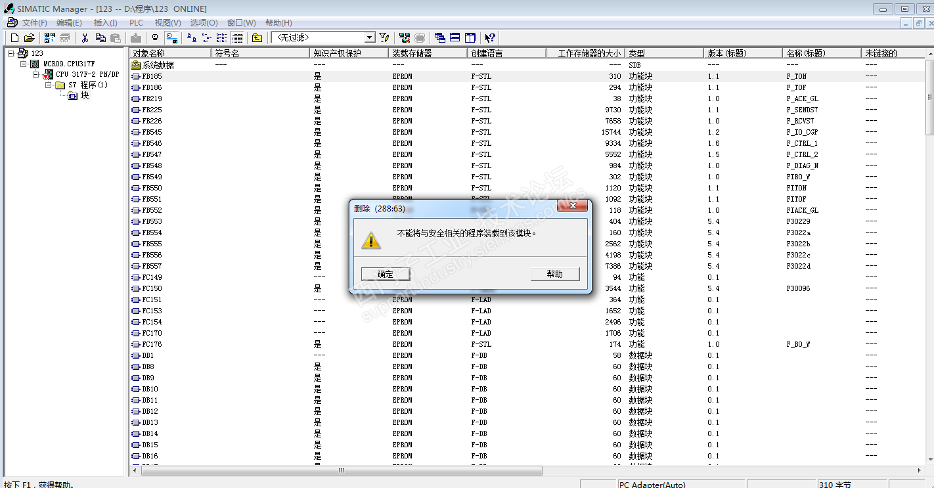
Task: Collapse the 123 project tree node
Action: point(11,53)
